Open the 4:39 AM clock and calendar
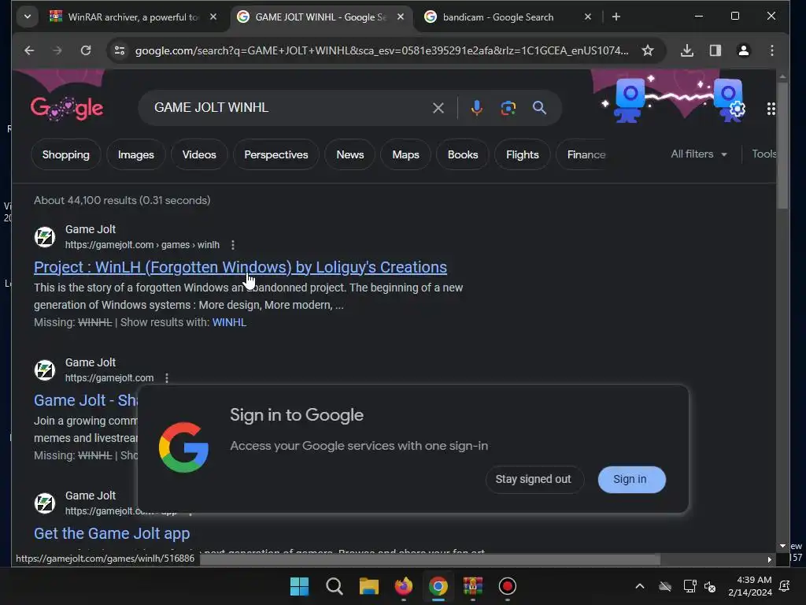Viewport: 806px width, 605px height. [750, 586]
